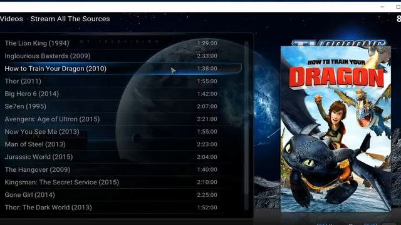401x225 pixels.
Task: Minimize the player window
Action: click(382, 7)
